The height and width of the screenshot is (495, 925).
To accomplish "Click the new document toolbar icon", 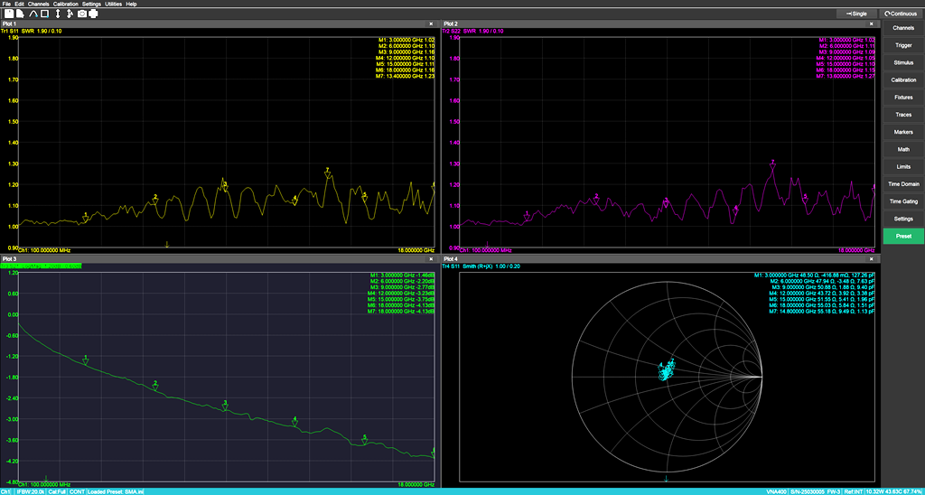I will (x=20, y=14).
